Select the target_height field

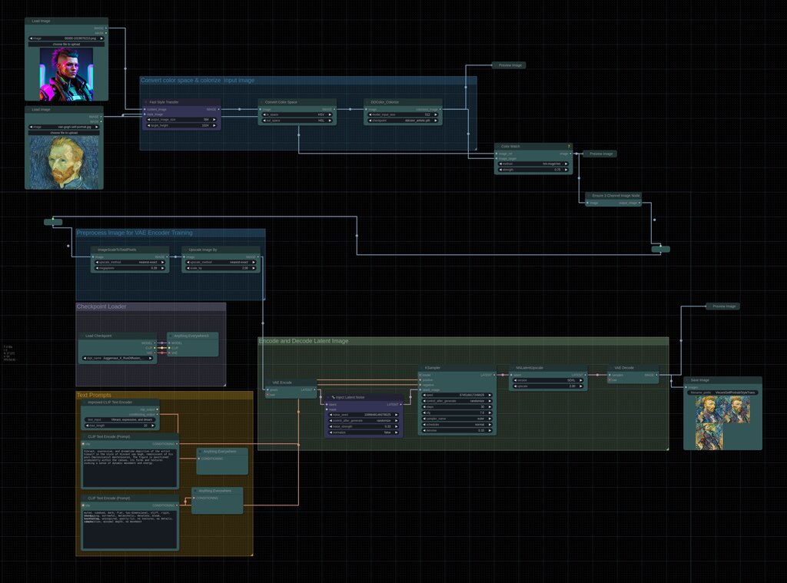(x=181, y=125)
